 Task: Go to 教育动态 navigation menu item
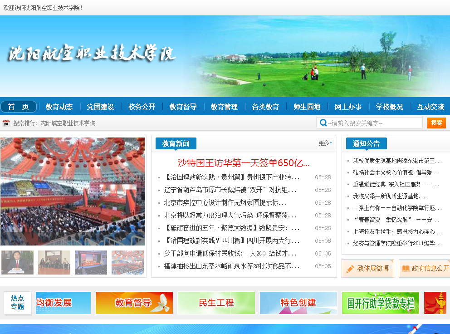[x=59, y=107]
